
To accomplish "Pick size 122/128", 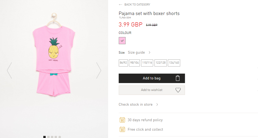I will click(161, 63).
